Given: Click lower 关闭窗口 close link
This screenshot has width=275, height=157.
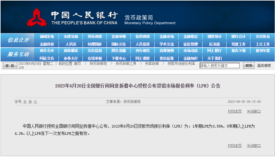Looking at the screenshot, I should 254,146.
